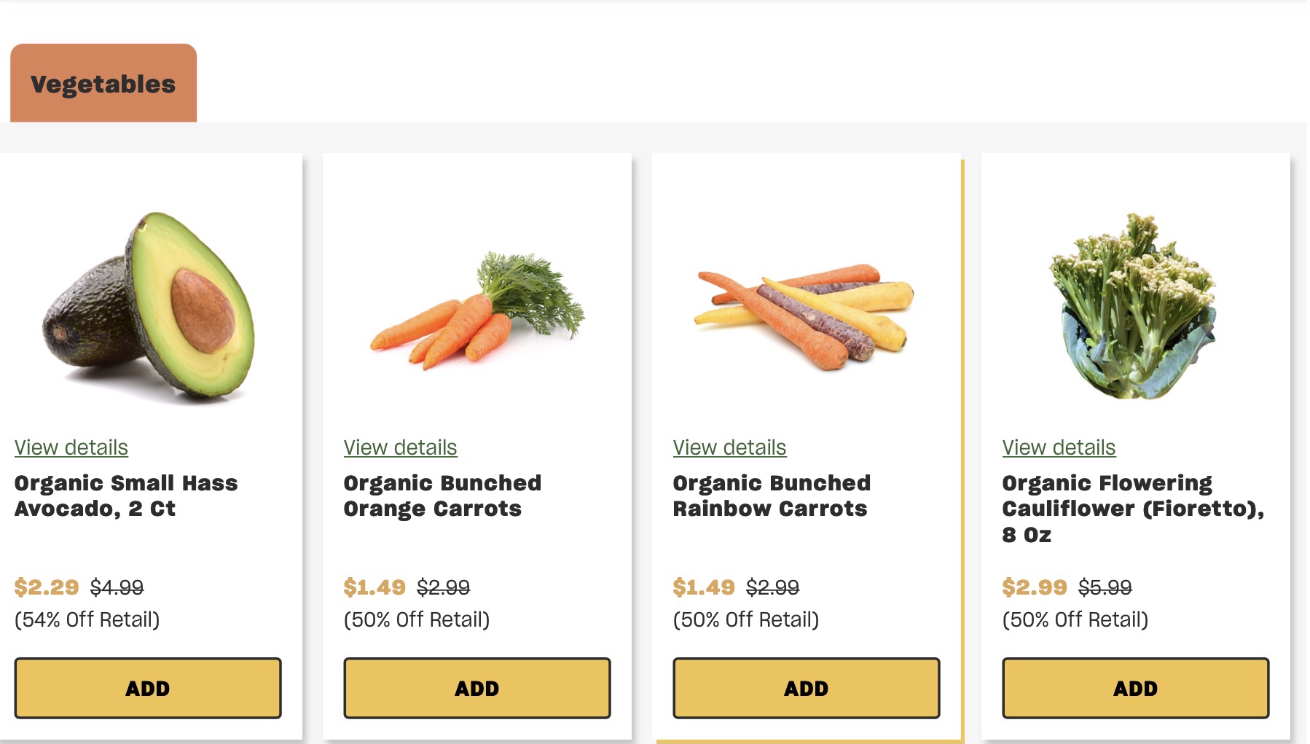View details for Organic Small Hass Avocado
The height and width of the screenshot is (744, 1310).
71,447
